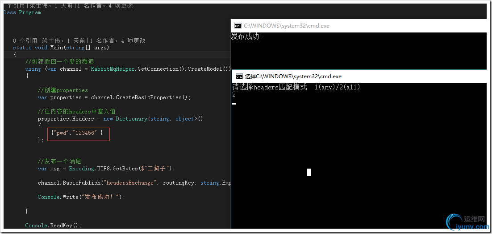Click 'BasicPublish' method call

pyautogui.click(x=82, y=183)
